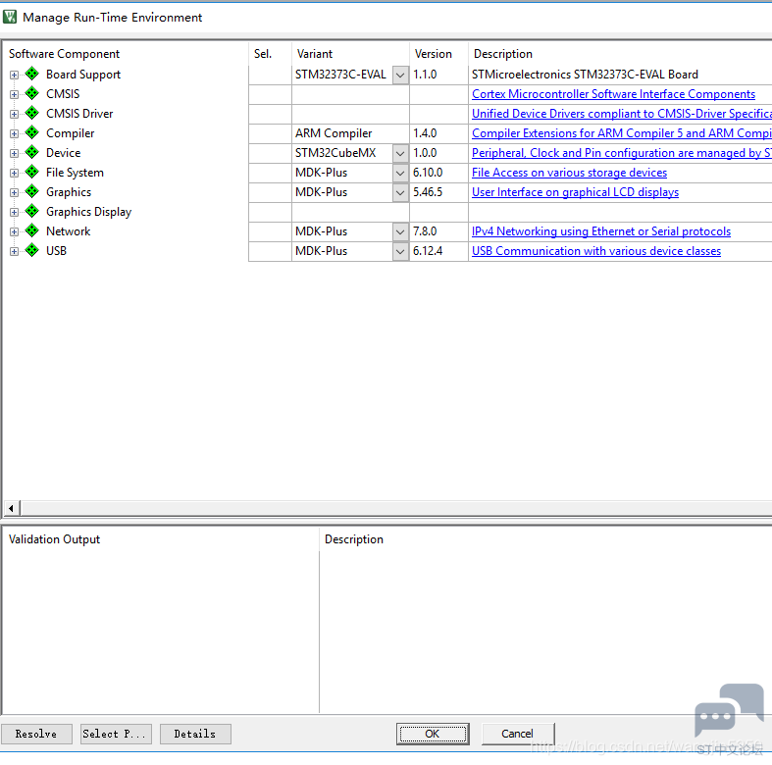Image resolution: width=772 pixels, height=765 pixels.
Task: Click version 5.46.5 in the Graphics row
Action: coord(428,192)
